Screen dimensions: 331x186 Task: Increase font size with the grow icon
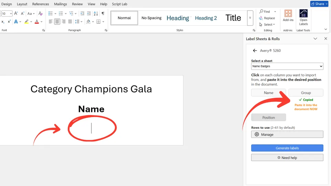[16, 13]
